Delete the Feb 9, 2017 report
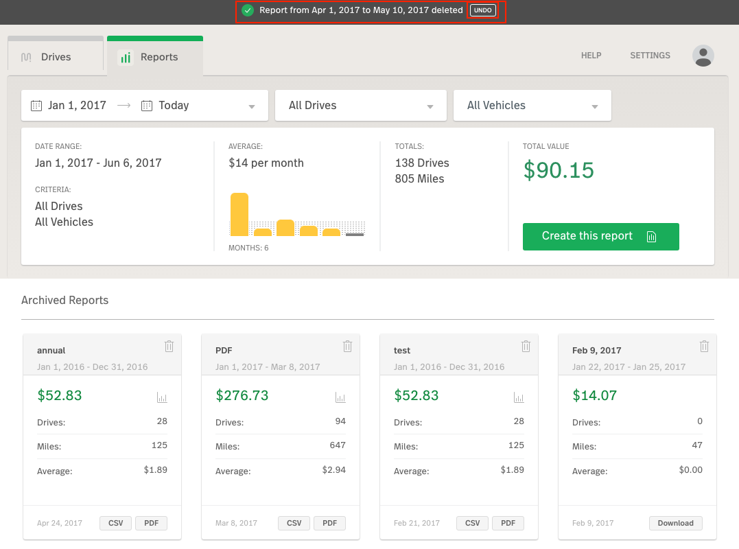Image resolution: width=739 pixels, height=549 pixels. point(704,347)
